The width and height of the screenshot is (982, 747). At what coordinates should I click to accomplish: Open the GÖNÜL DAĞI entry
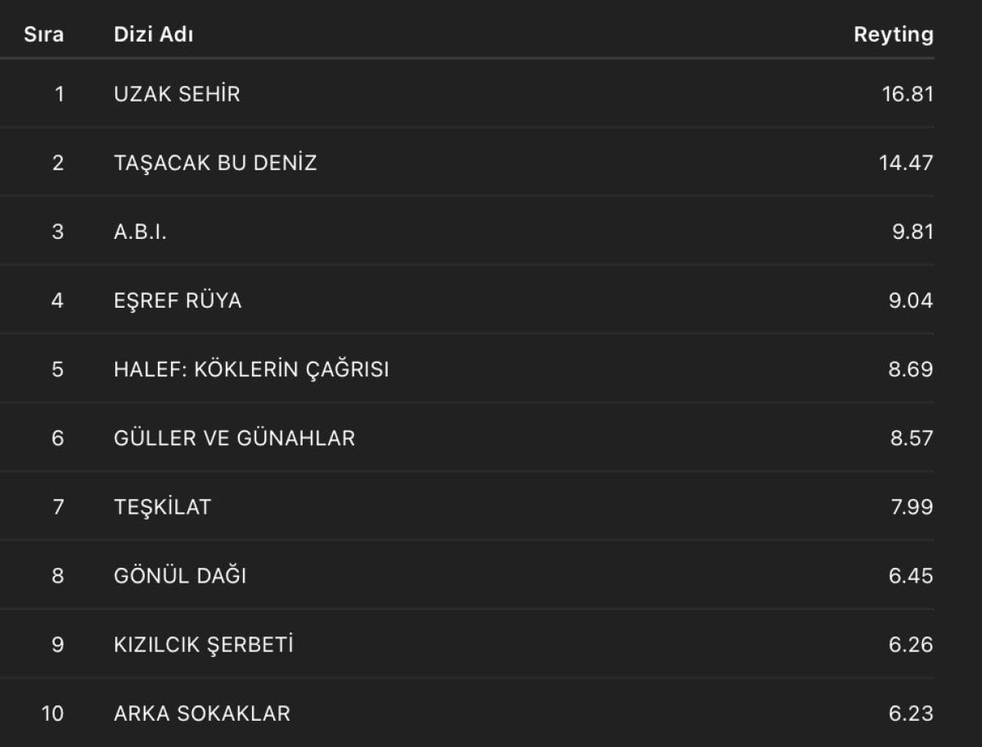point(180,576)
